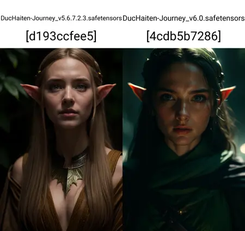Click the dark-haired elf's left pointed ear
The width and height of the screenshot is (245, 231).
137,91
